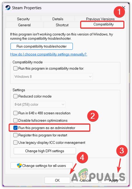Expand the 8-bit (256) color dropdown
Viewport: 132px width, 189px height.
click(x=39, y=104)
